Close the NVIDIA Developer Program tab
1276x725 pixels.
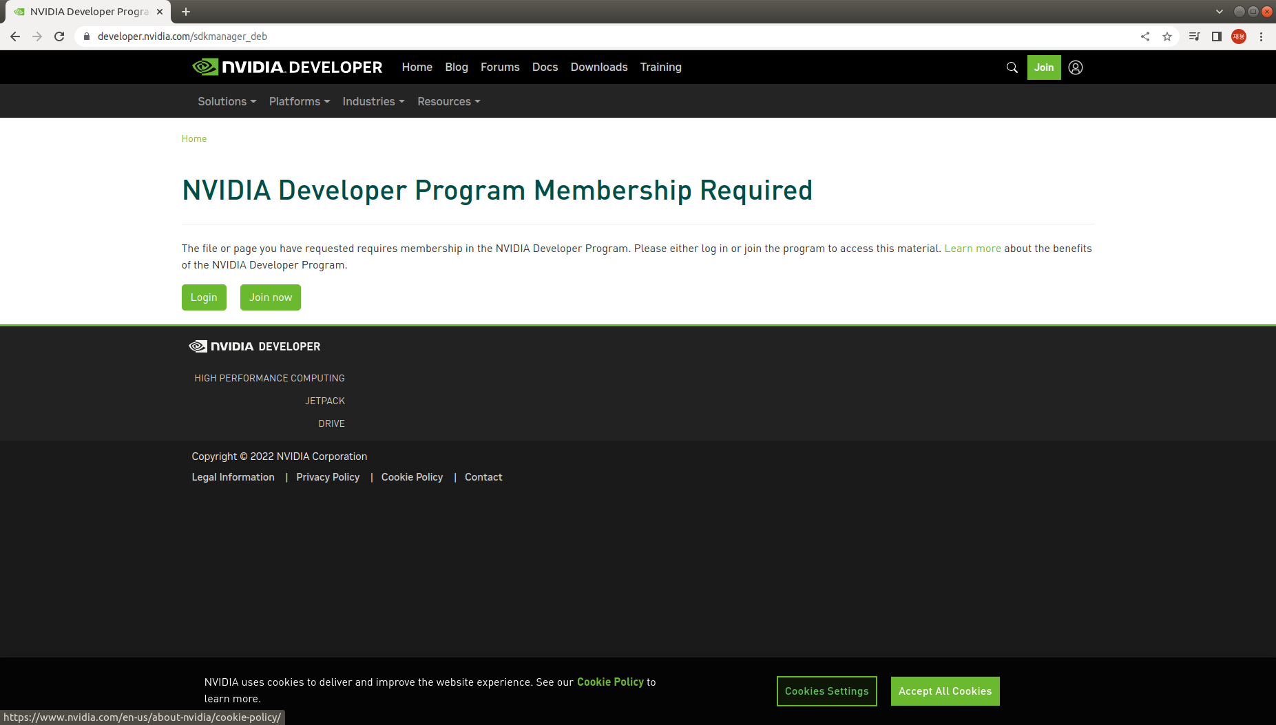pyautogui.click(x=160, y=12)
